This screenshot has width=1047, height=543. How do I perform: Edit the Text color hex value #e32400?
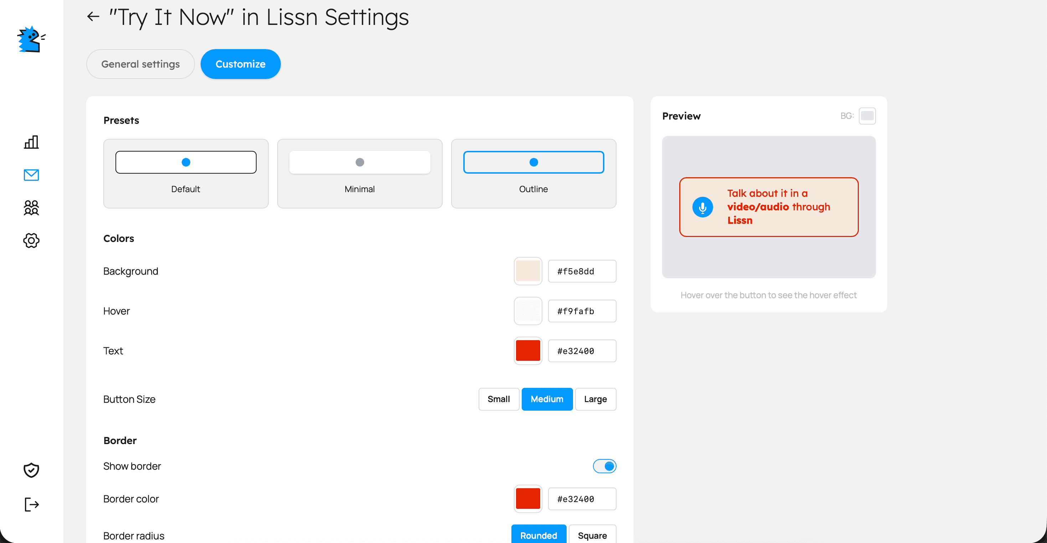[582, 350]
